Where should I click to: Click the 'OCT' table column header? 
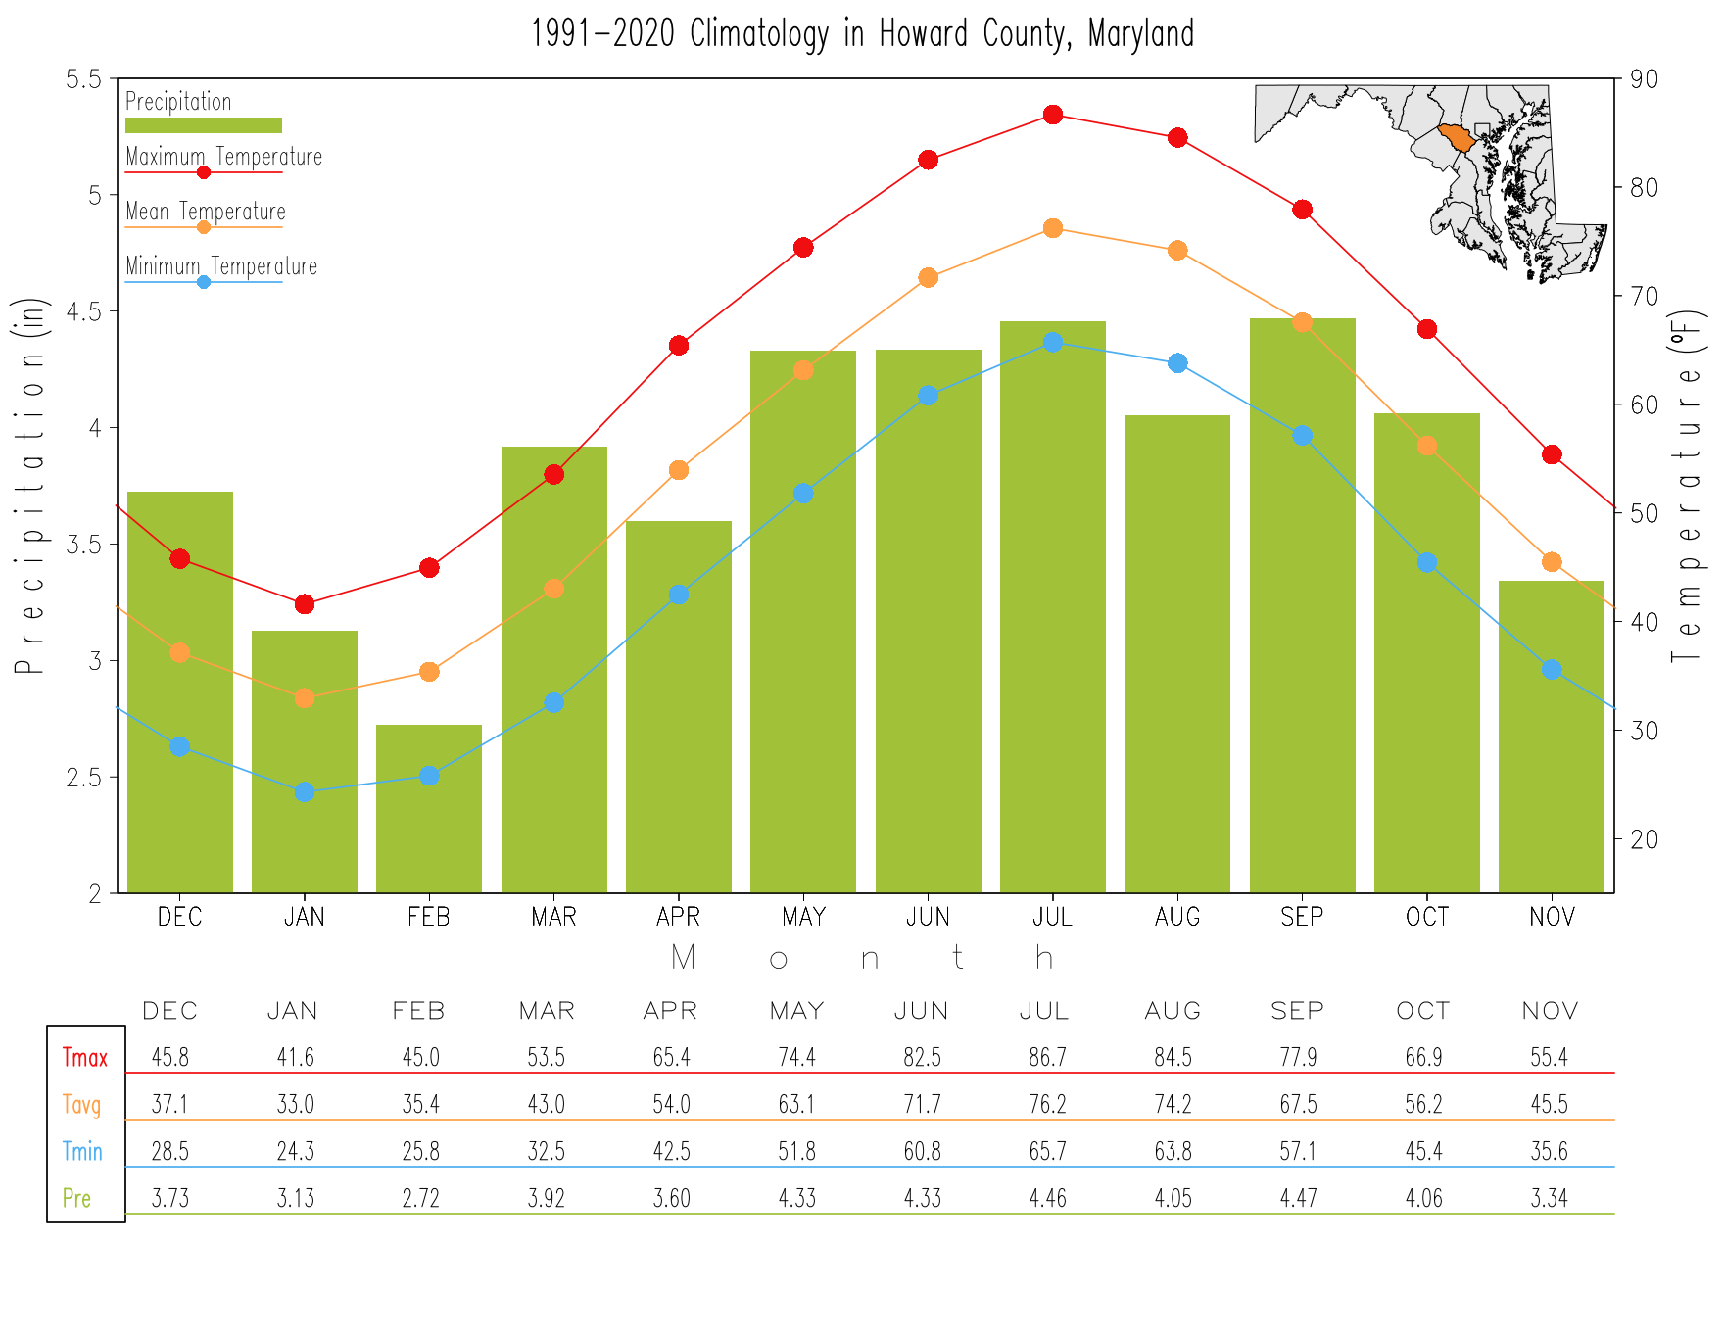click(1423, 1011)
